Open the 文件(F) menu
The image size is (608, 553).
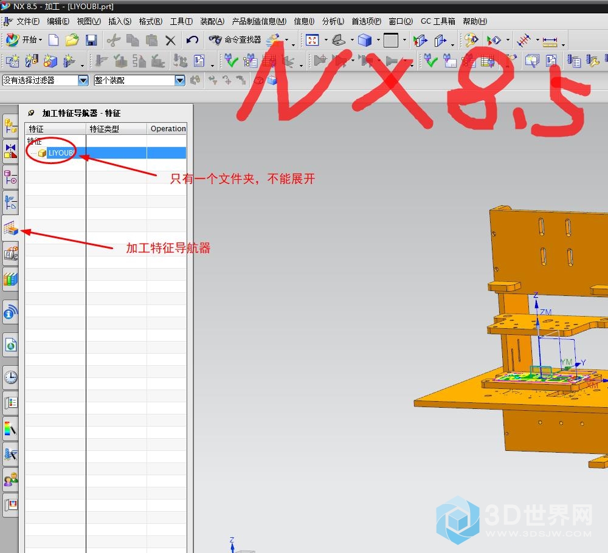[28, 21]
